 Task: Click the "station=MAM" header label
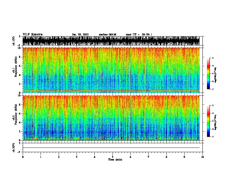tap(107, 35)
